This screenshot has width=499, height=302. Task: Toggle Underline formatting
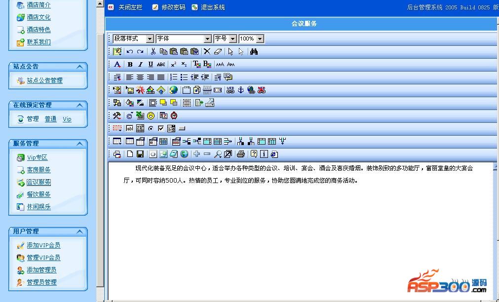151,65
